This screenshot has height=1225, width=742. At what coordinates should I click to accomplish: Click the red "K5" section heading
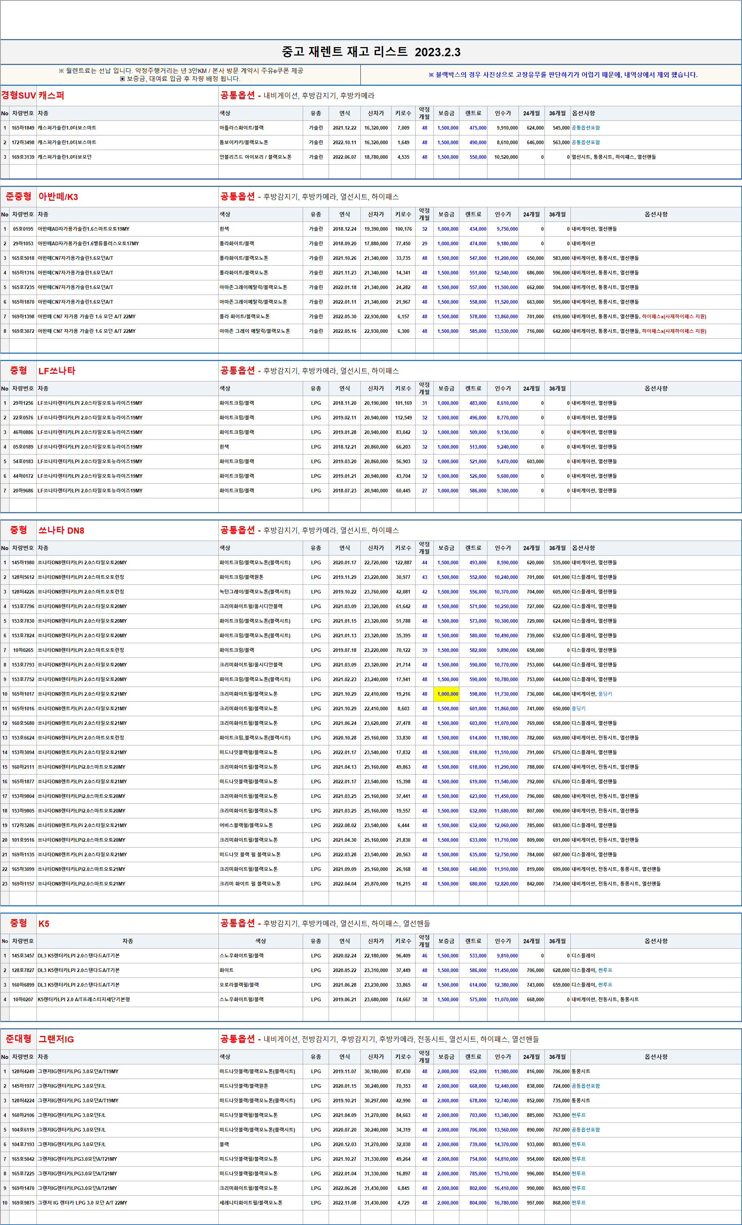pos(44,924)
